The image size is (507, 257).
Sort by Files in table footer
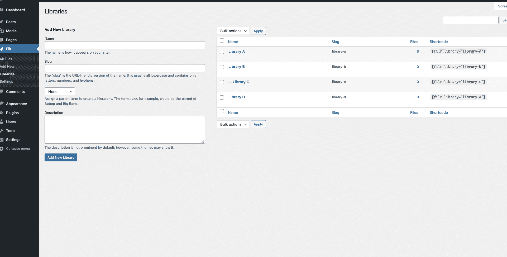pyautogui.click(x=414, y=113)
